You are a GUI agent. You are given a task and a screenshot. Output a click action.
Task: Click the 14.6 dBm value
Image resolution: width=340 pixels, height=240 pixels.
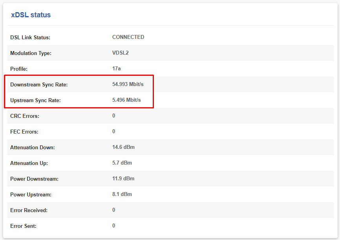tap(123, 147)
